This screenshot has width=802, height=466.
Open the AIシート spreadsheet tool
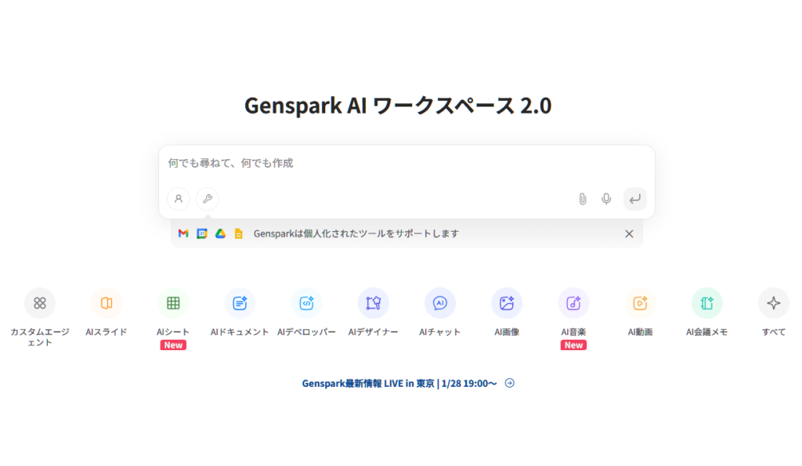(173, 303)
